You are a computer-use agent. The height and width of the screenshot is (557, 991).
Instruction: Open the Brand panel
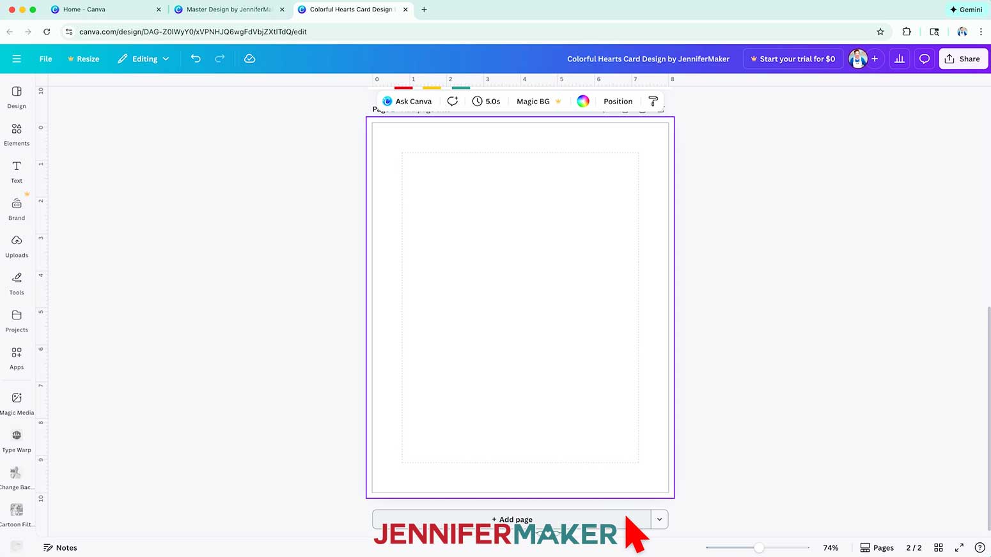17,209
